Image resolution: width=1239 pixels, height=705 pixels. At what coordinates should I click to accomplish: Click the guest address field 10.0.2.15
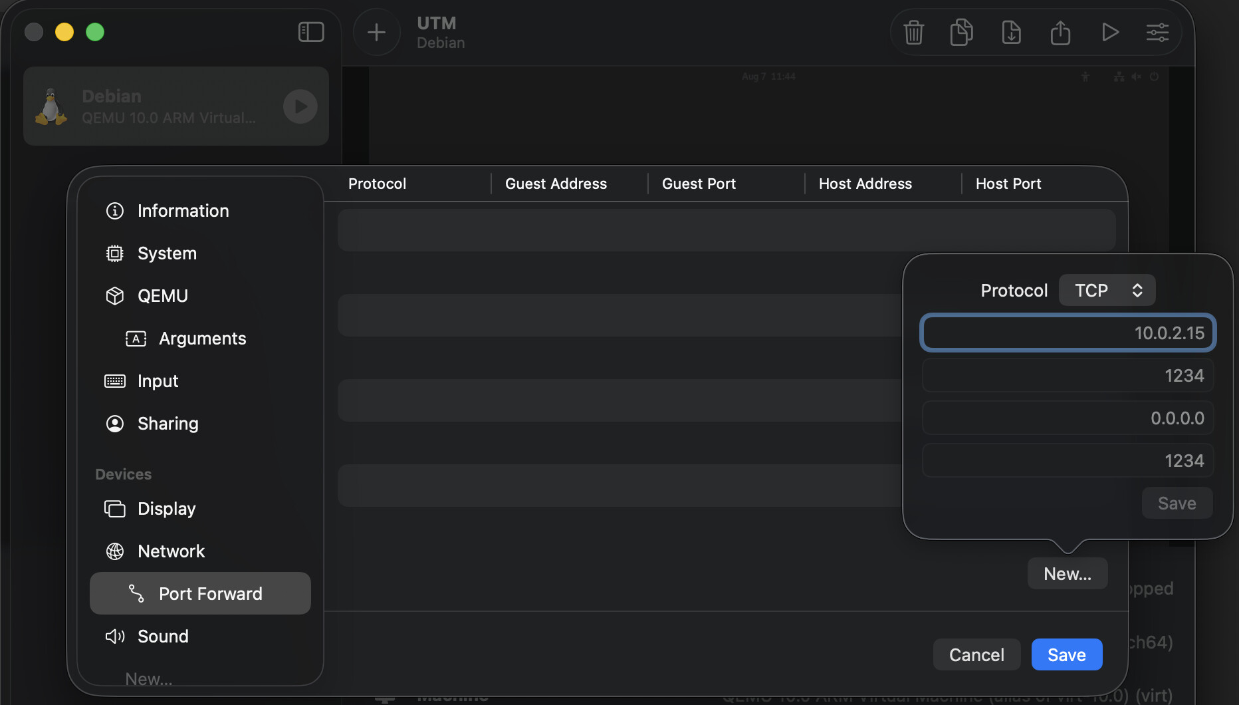1068,333
